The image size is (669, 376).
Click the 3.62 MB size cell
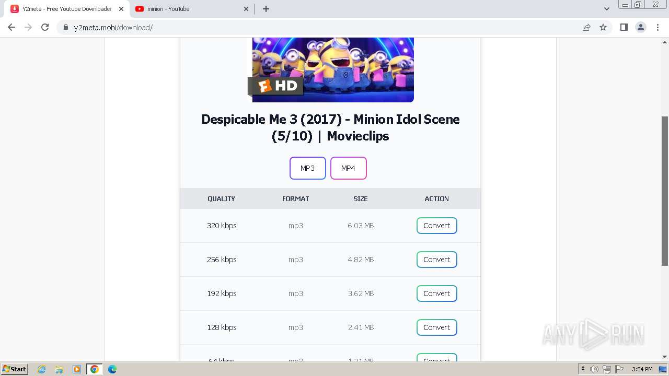click(x=361, y=293)
